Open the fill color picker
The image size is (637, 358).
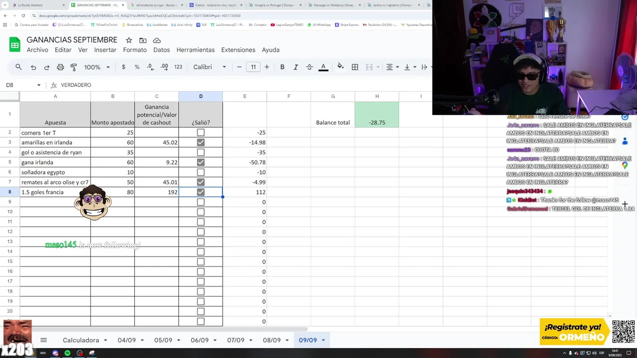click(x=340, y=67)
